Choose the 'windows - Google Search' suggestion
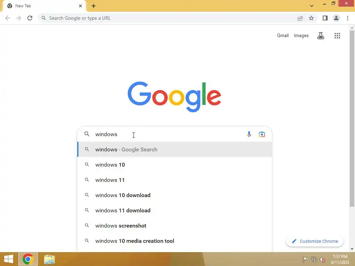This screenshot has width=355, height=266. tap(175, 149)
